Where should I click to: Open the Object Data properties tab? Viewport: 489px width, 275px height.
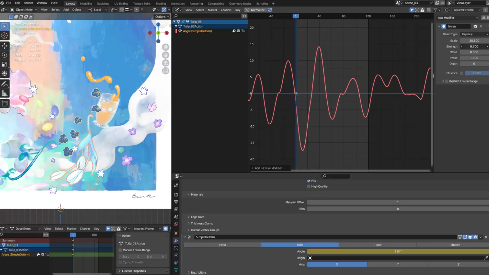(x=176, y=270)
